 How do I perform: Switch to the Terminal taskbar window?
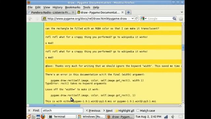(62, 117)
